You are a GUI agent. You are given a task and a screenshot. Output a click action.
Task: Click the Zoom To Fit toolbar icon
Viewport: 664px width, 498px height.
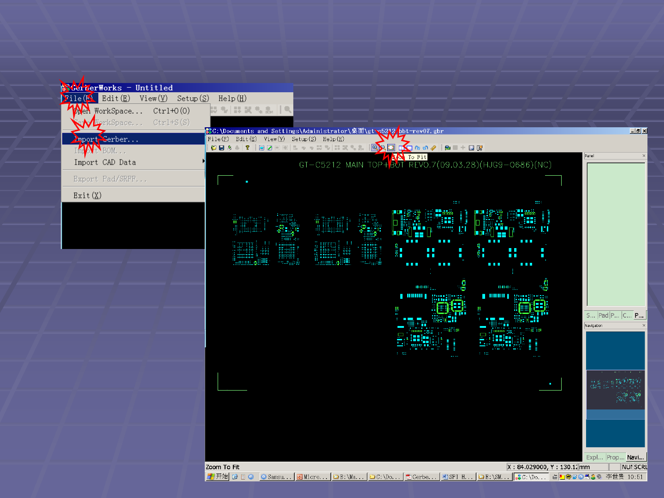391,148
